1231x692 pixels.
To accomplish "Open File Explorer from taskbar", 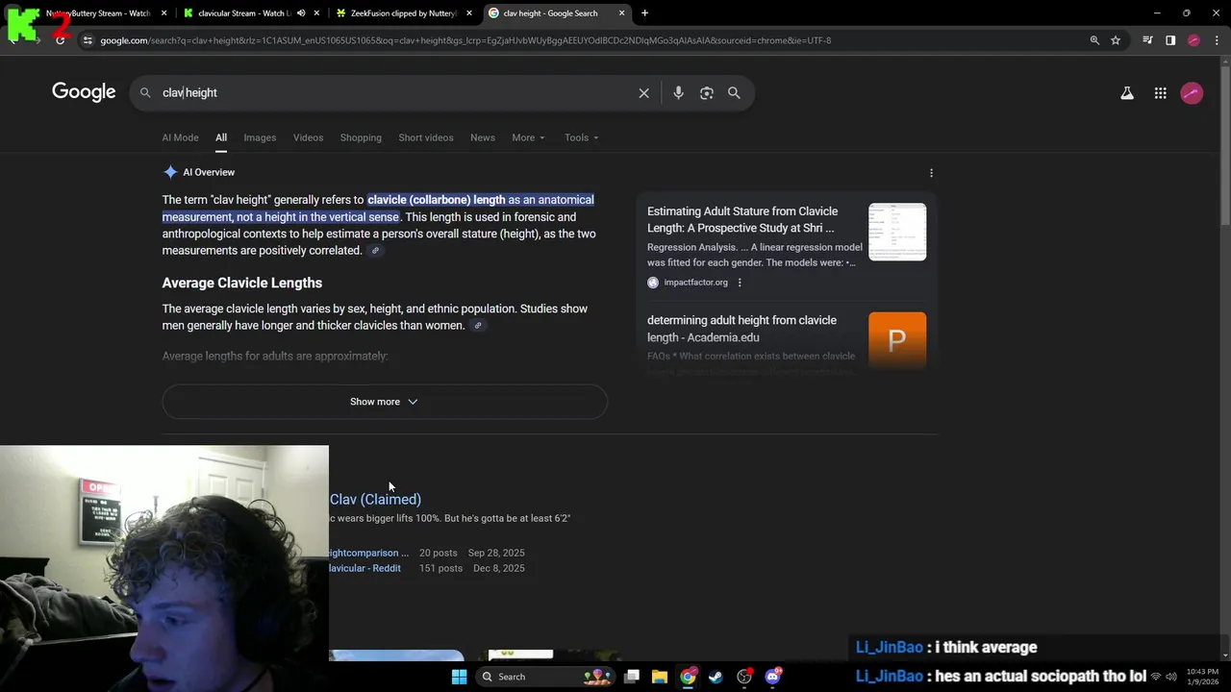I will tap(660, 677).
